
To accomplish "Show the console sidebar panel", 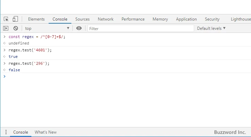I will click(x=6, y=28).
